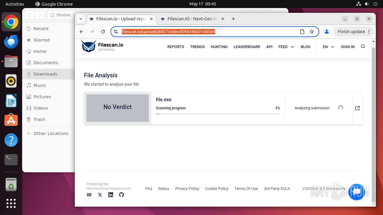
Task: Open the TRENDS menu item
Action: coord(197,47)
